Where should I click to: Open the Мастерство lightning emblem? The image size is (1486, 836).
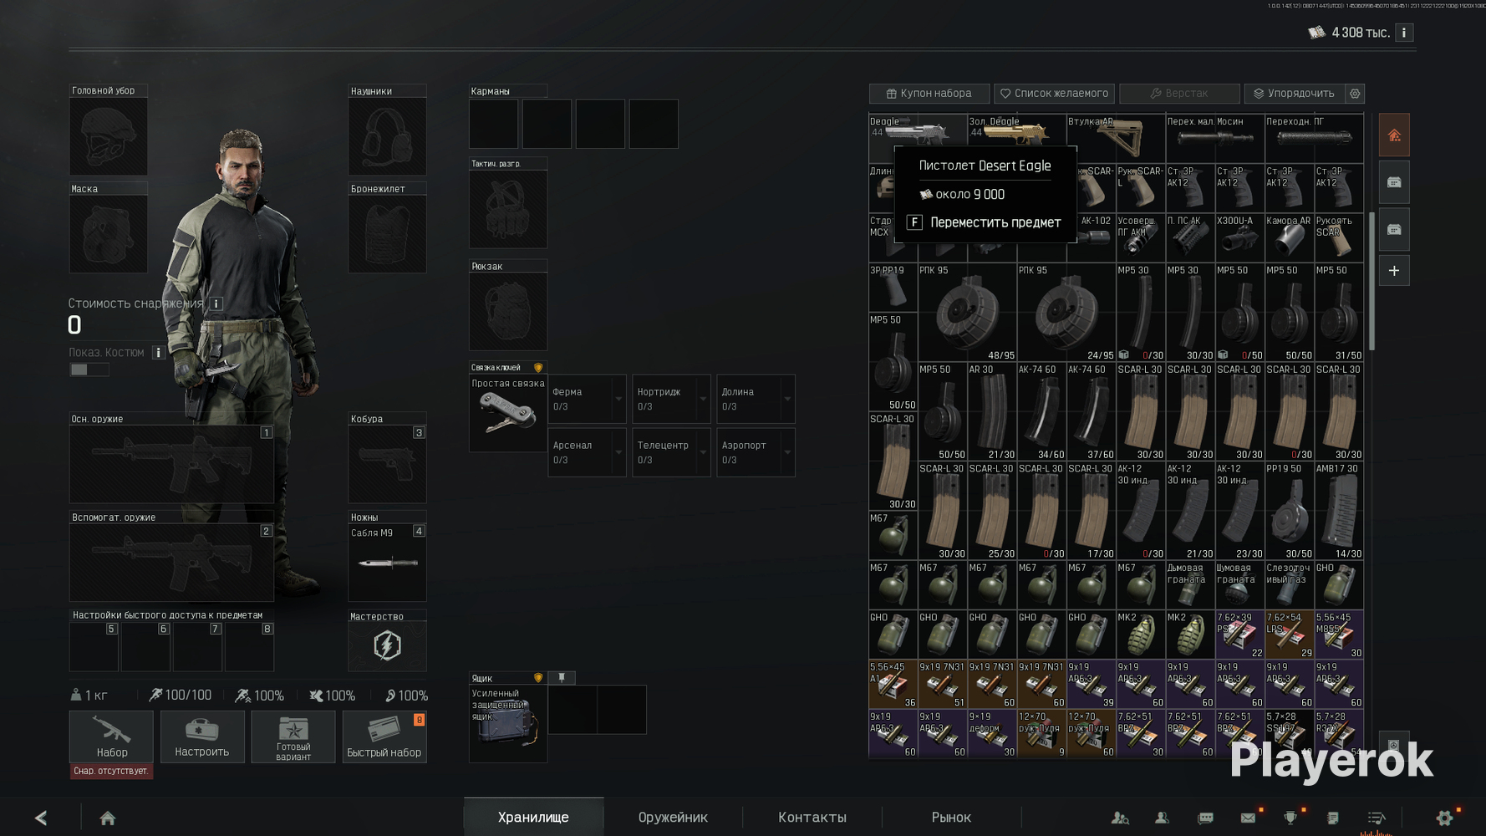point(387,646)
